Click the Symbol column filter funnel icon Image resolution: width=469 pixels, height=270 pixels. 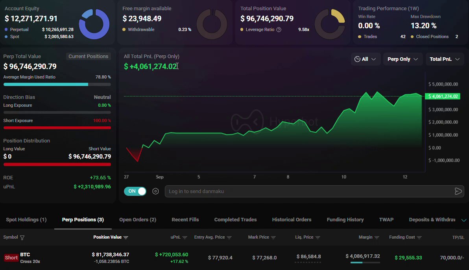pyautogui.click(x=22, y=237)
